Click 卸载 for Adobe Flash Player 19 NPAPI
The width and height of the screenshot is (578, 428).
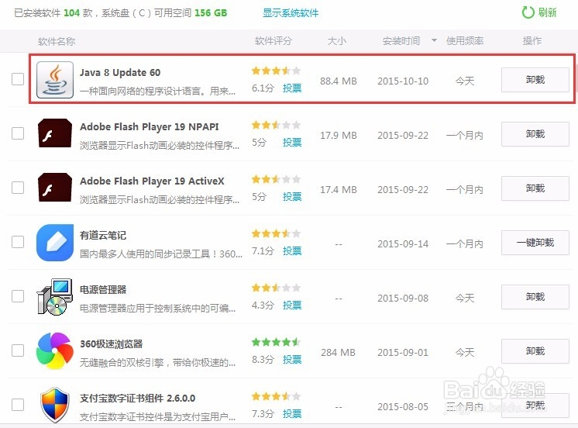point(535,134)
